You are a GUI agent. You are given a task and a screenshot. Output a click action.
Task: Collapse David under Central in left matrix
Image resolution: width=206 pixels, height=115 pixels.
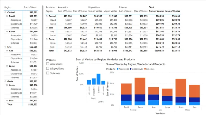pos(7,16)
